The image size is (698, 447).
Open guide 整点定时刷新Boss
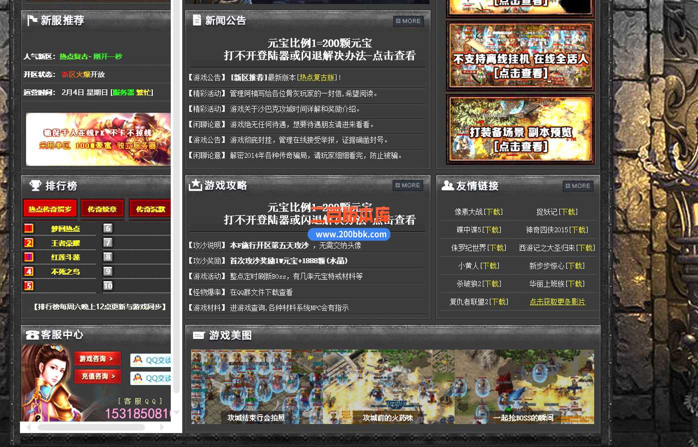point(297,276)
